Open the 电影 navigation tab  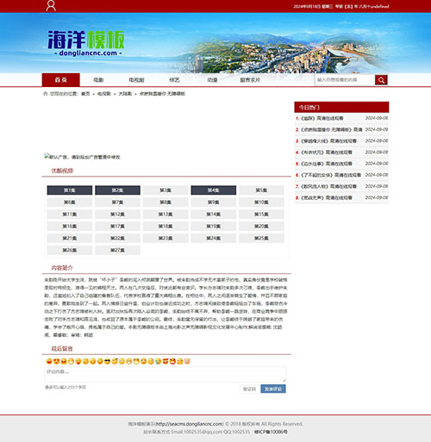(x=98, y=80)
